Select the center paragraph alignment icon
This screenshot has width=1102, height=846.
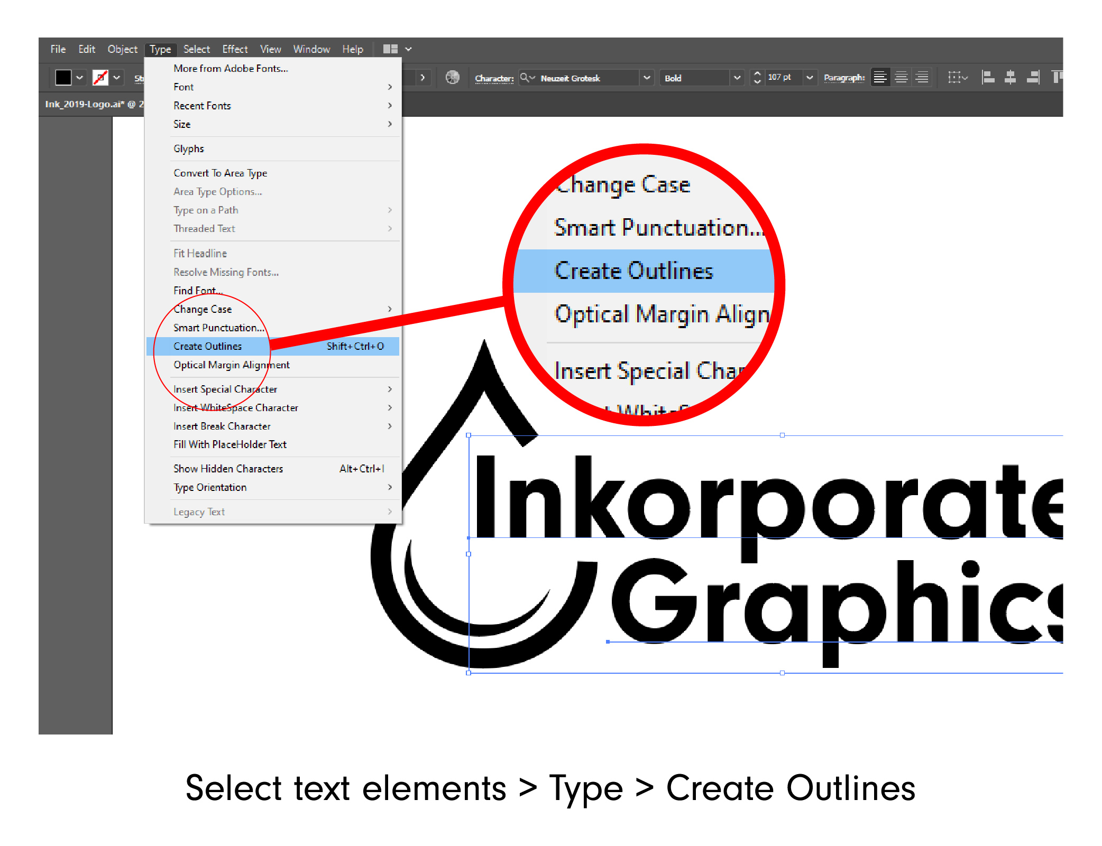click(901, 77)
